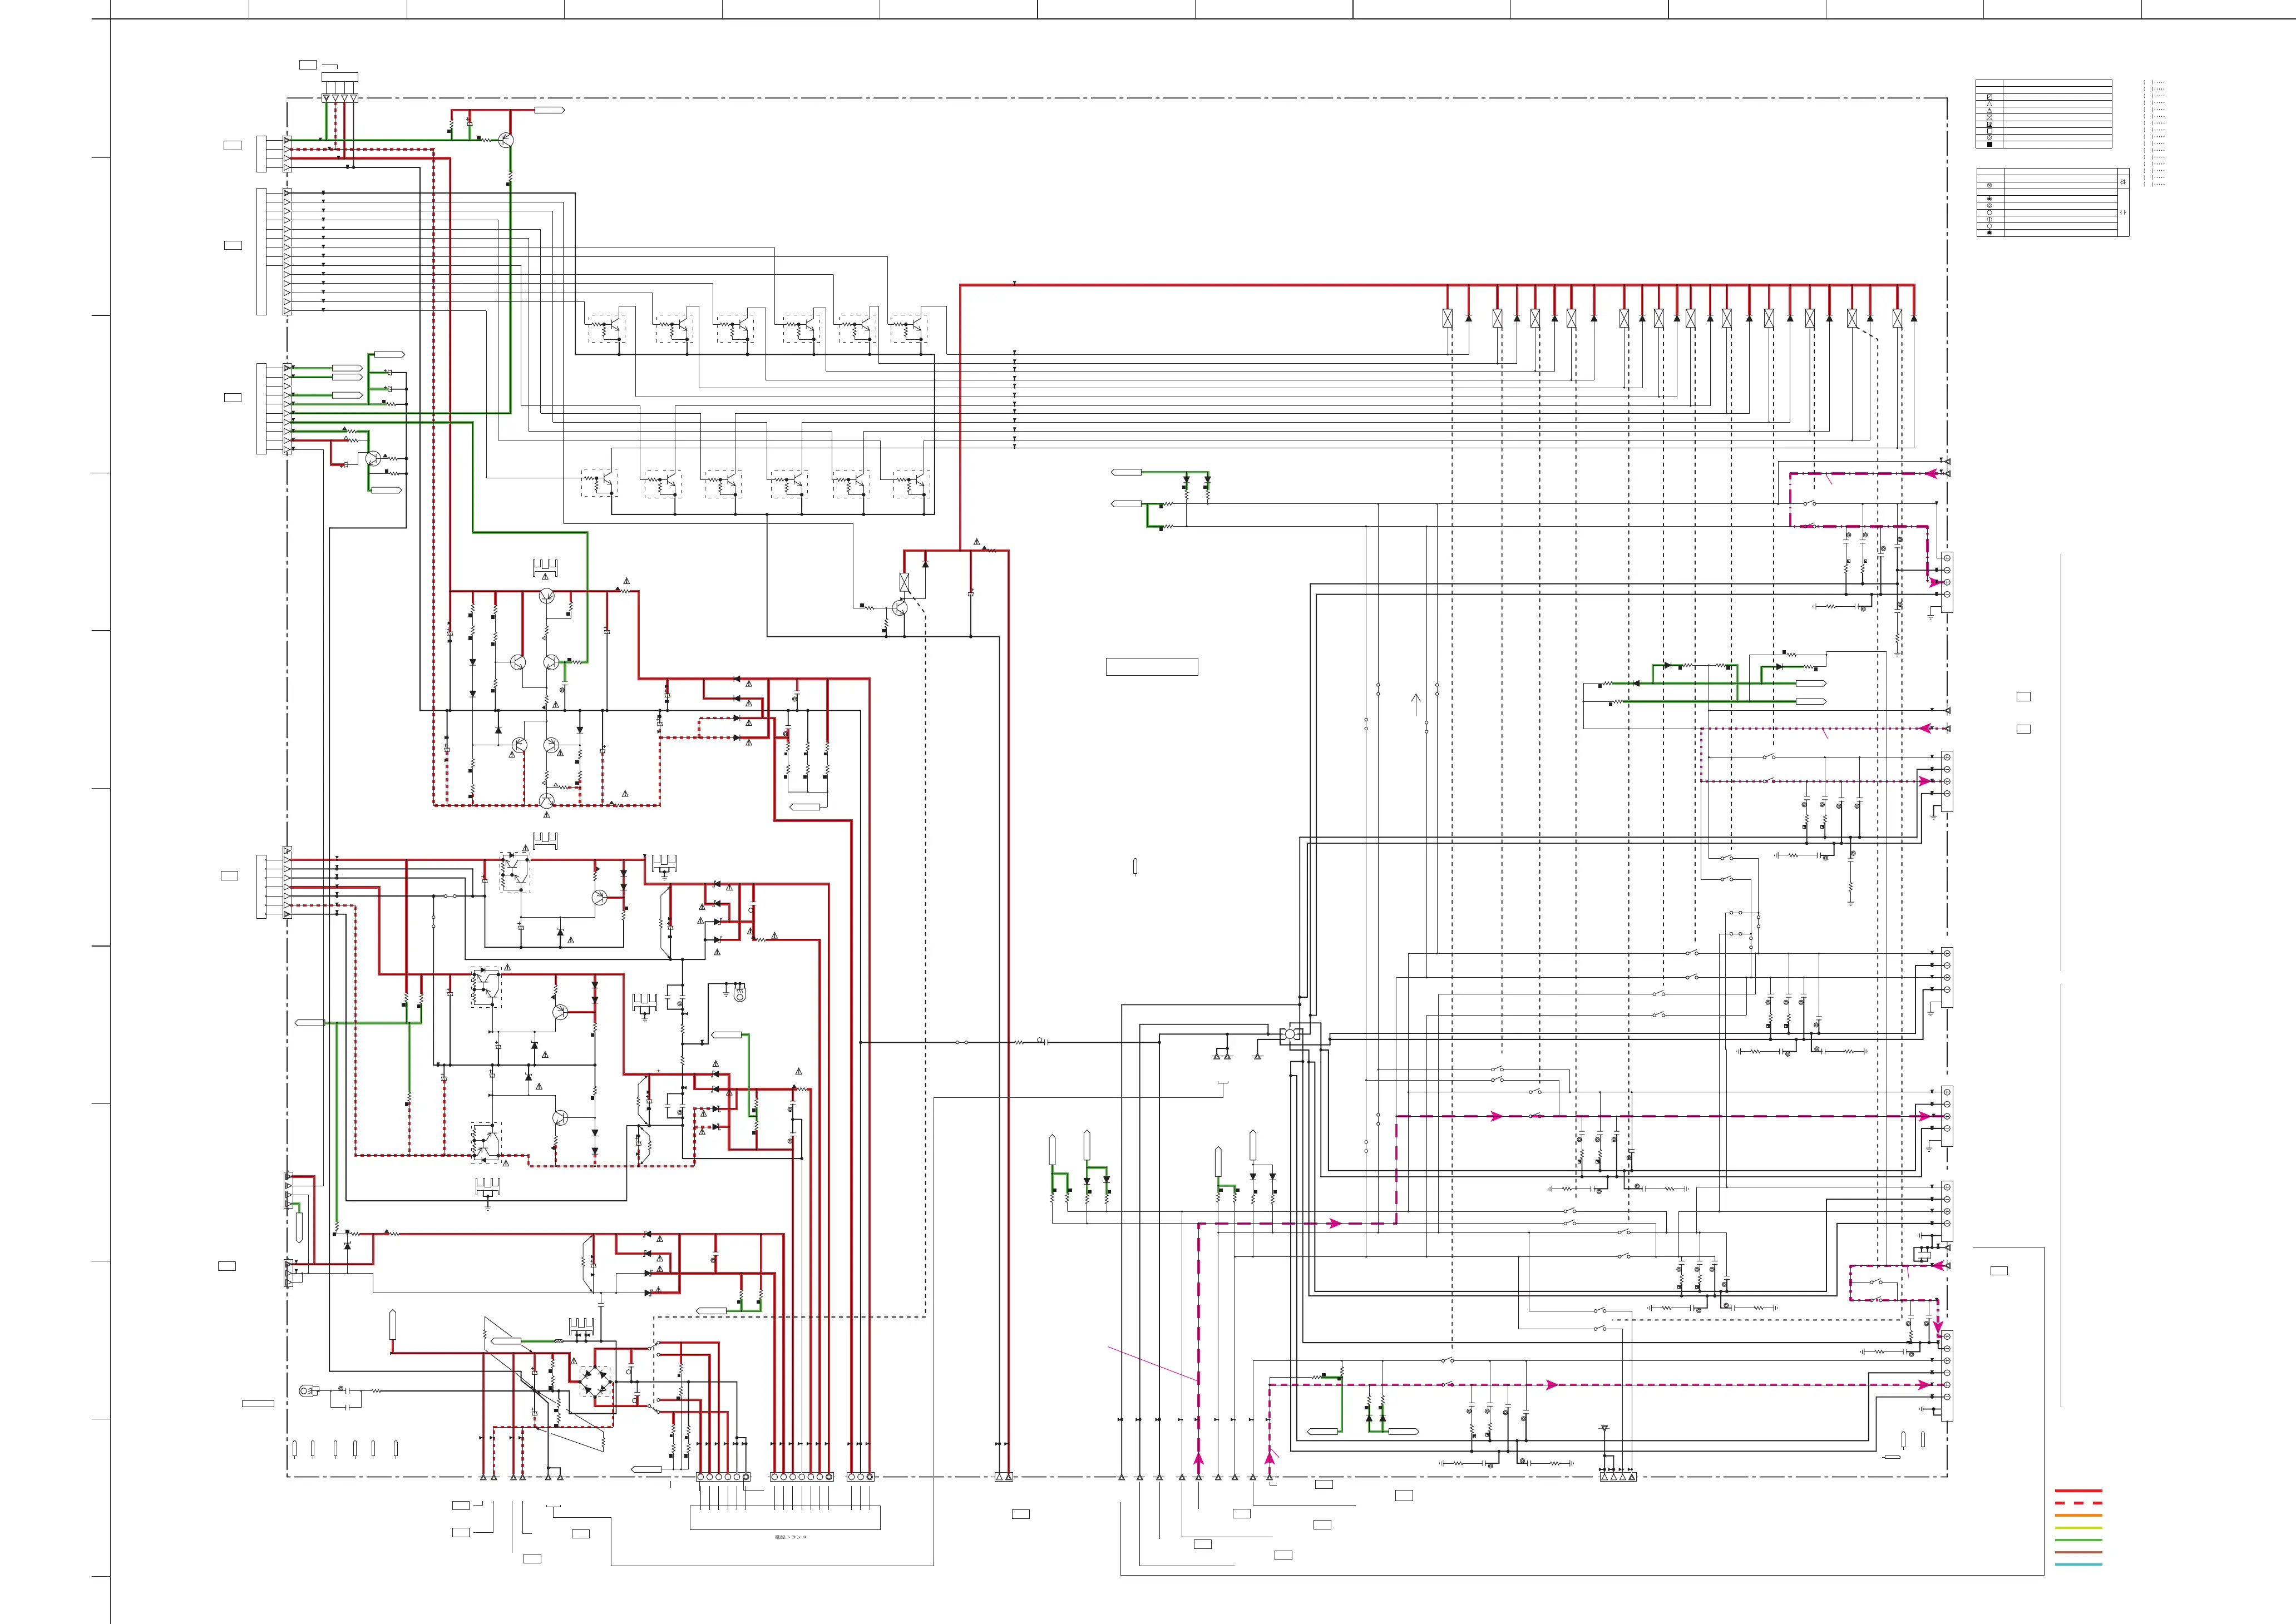Image resolution: width=2296 pixels, height=1624 pixels.
Task: Click the half-filled circle legend symbol
Action: coord(1990,220)
